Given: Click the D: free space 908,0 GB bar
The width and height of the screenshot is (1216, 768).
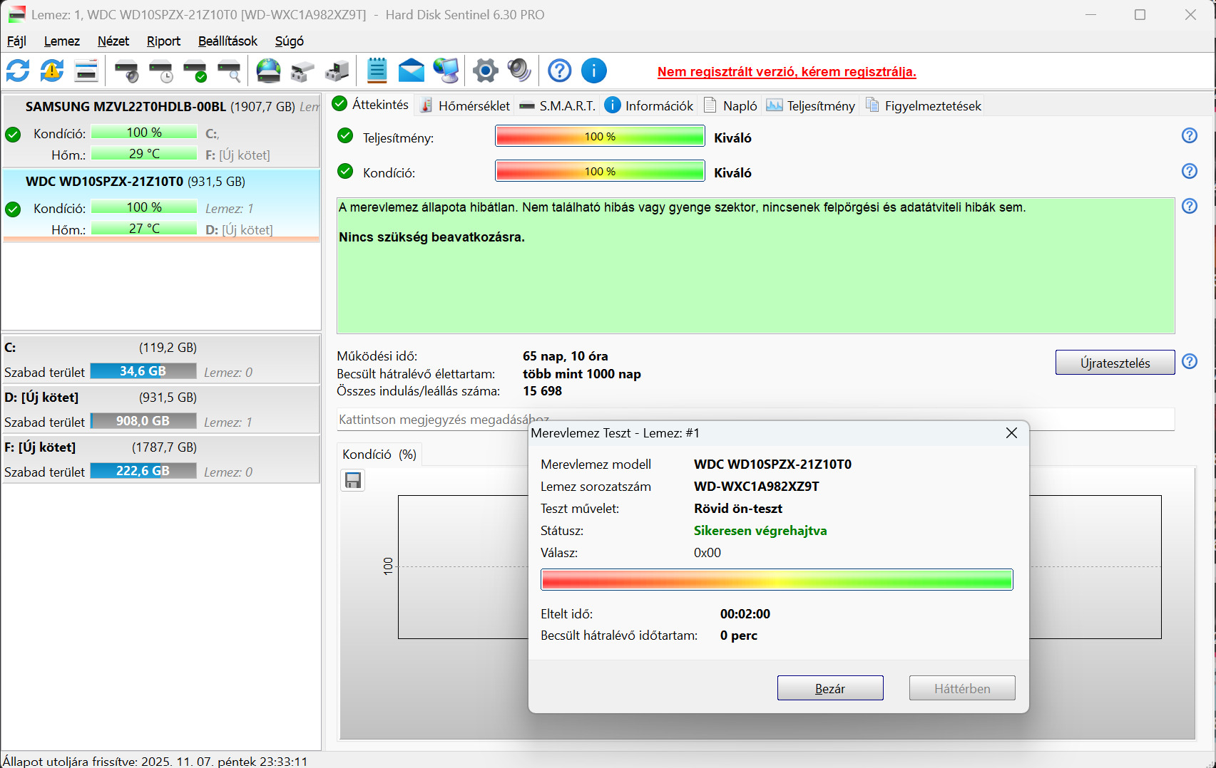Looking at the screenshot, I should pyautogui.click(x=143, y=421).
